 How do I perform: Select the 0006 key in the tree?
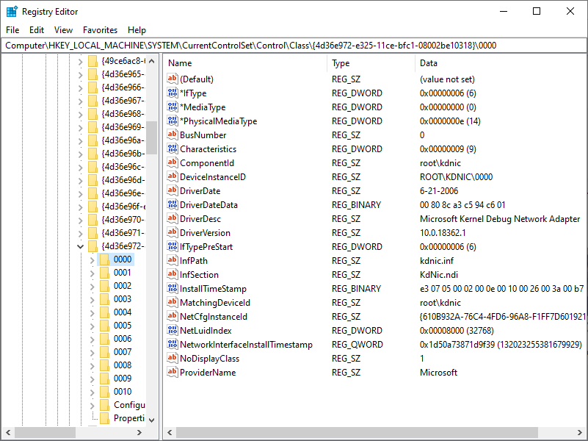click(x=123, y=339)
